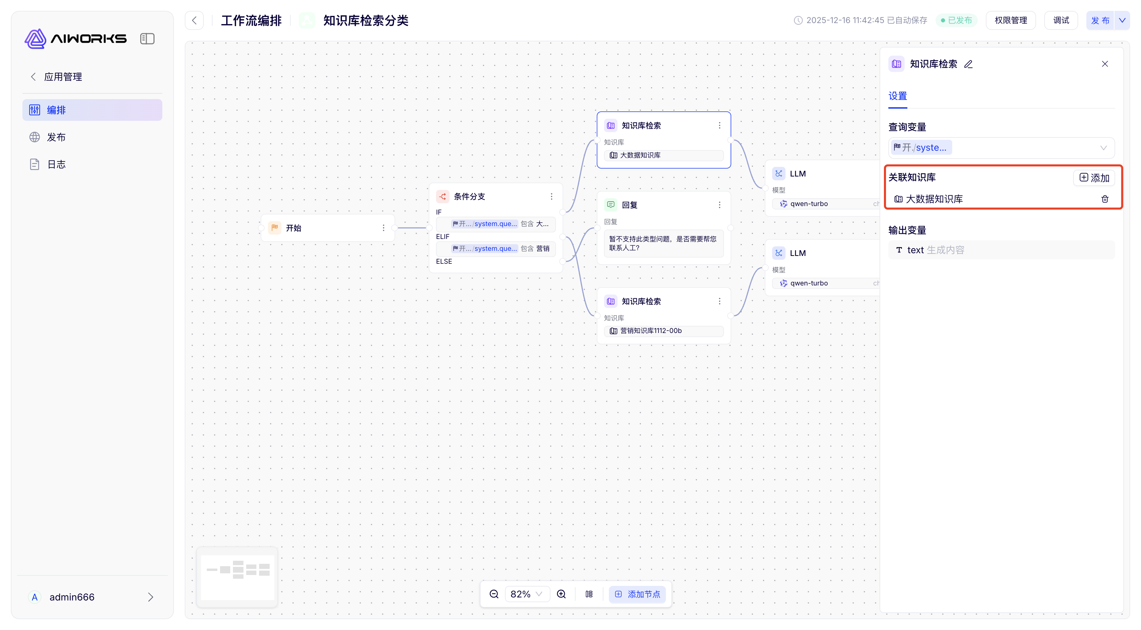The image size is (1141, 630).
Task: Click the auto-arrange layout icon
Action: point(589,594)
